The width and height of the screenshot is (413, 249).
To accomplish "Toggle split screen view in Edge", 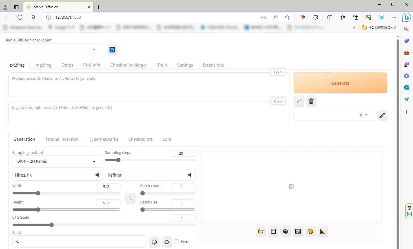I will [330, 17].
